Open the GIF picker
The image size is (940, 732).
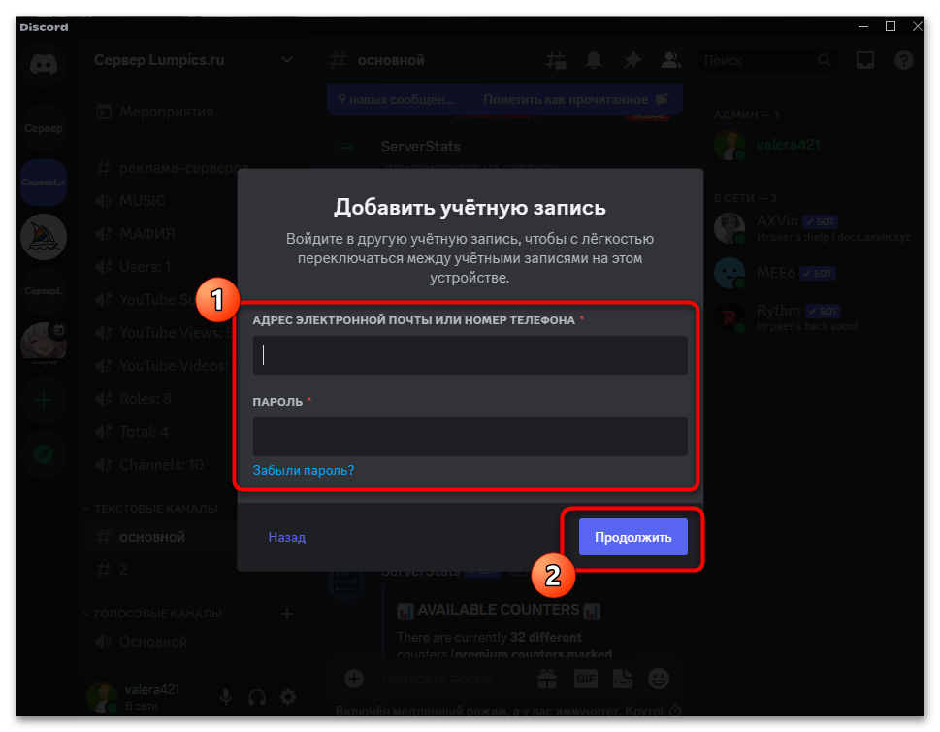coord(585,678)
